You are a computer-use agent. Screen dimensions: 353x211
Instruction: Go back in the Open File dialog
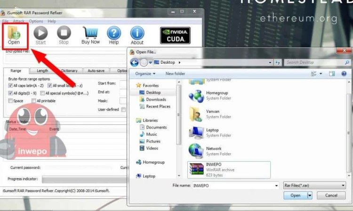(x=135, y=62)
